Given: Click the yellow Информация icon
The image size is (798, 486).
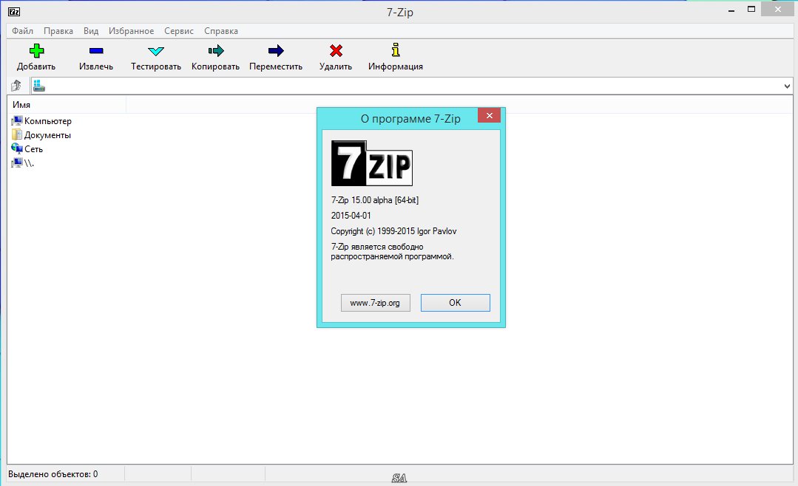Looking at the screenshot, I should 396,49.
